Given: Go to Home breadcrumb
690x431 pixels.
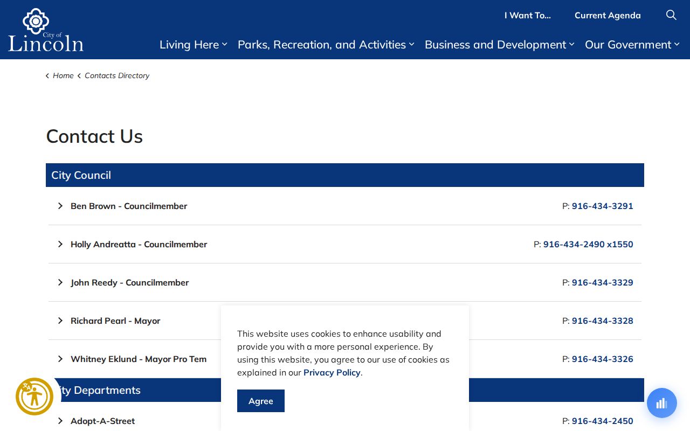Looking at the screenshot, I should click(x=63, y=76).
